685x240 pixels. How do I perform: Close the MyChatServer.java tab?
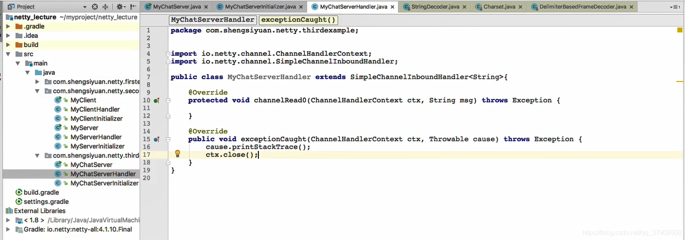tap(206, 7)
